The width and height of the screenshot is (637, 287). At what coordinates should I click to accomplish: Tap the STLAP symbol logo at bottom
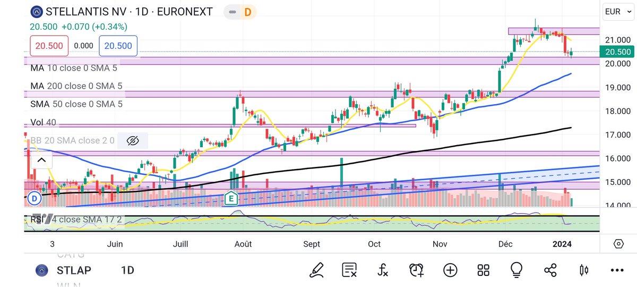42,270
